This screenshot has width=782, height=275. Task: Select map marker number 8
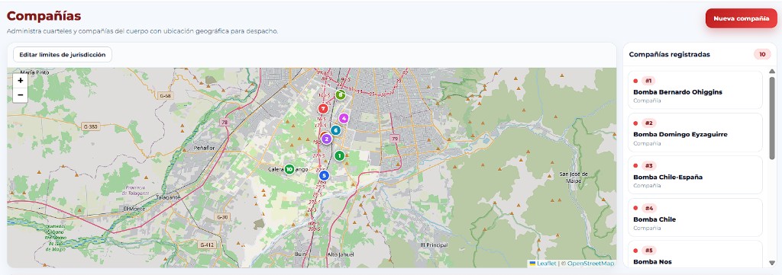point(340,94)
